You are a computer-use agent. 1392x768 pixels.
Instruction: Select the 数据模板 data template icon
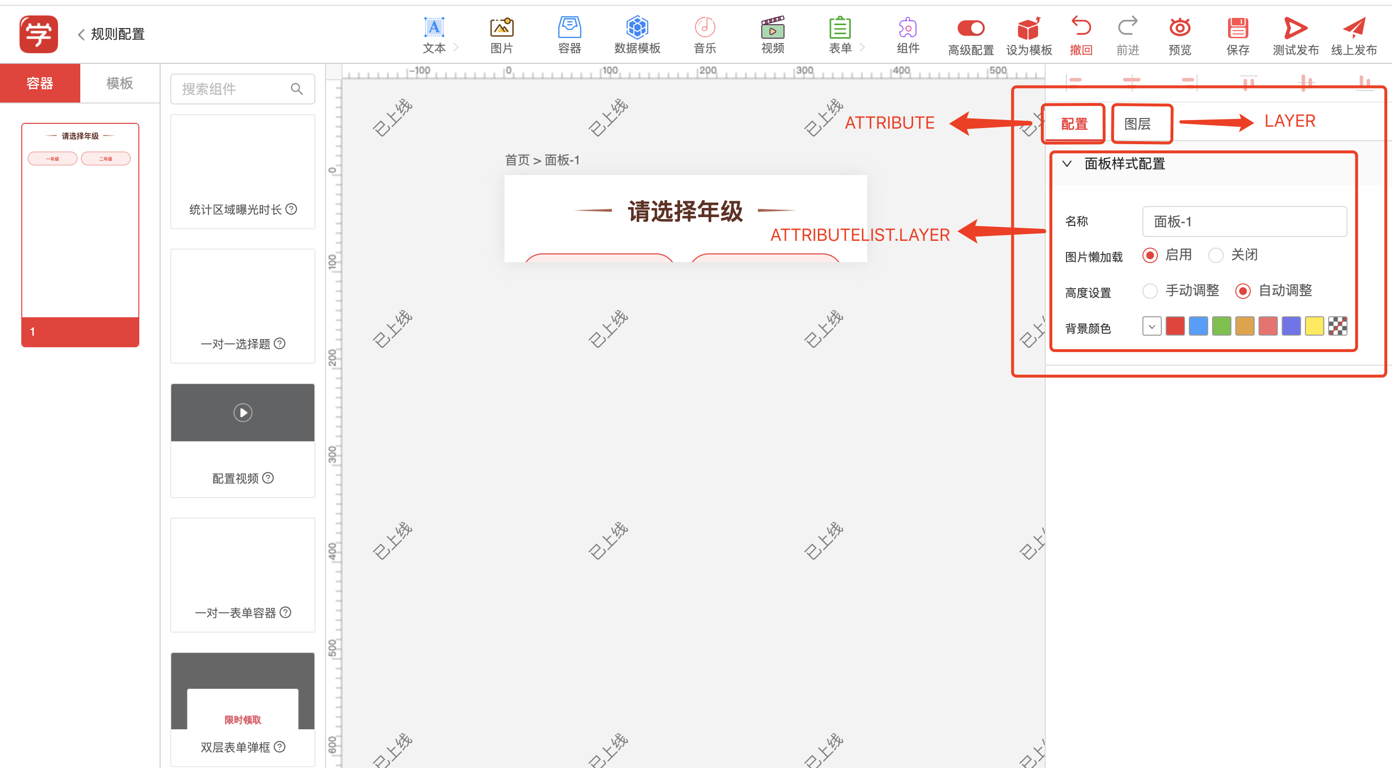click(x=637, y=27)
